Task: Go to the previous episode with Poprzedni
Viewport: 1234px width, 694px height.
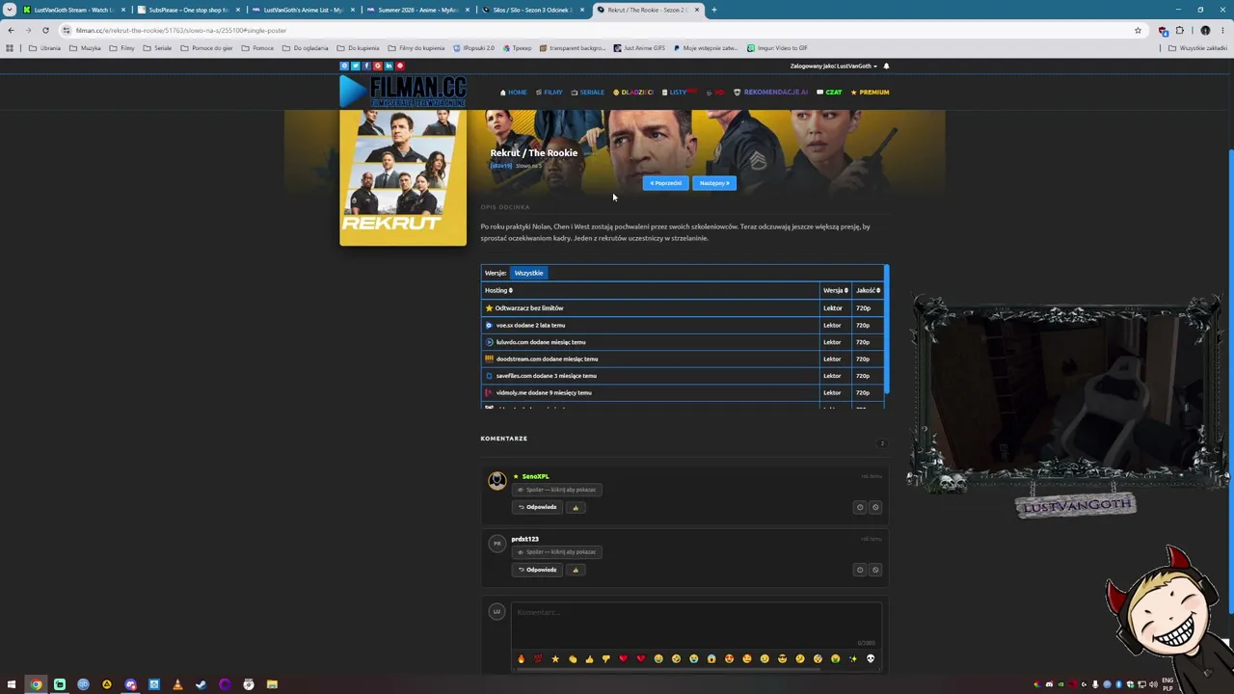Action: (666, 183)
